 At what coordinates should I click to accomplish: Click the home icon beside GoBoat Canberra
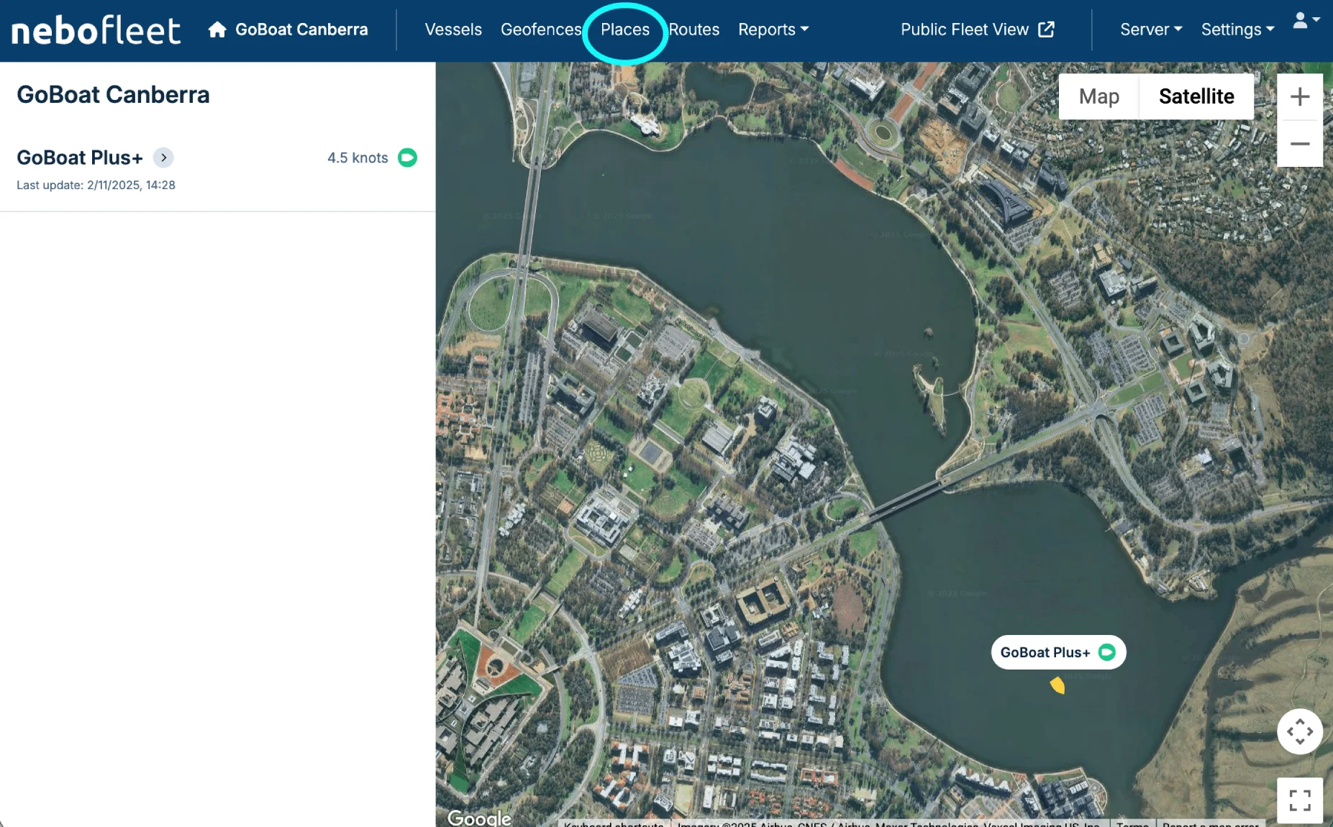[x=217, y=29]
